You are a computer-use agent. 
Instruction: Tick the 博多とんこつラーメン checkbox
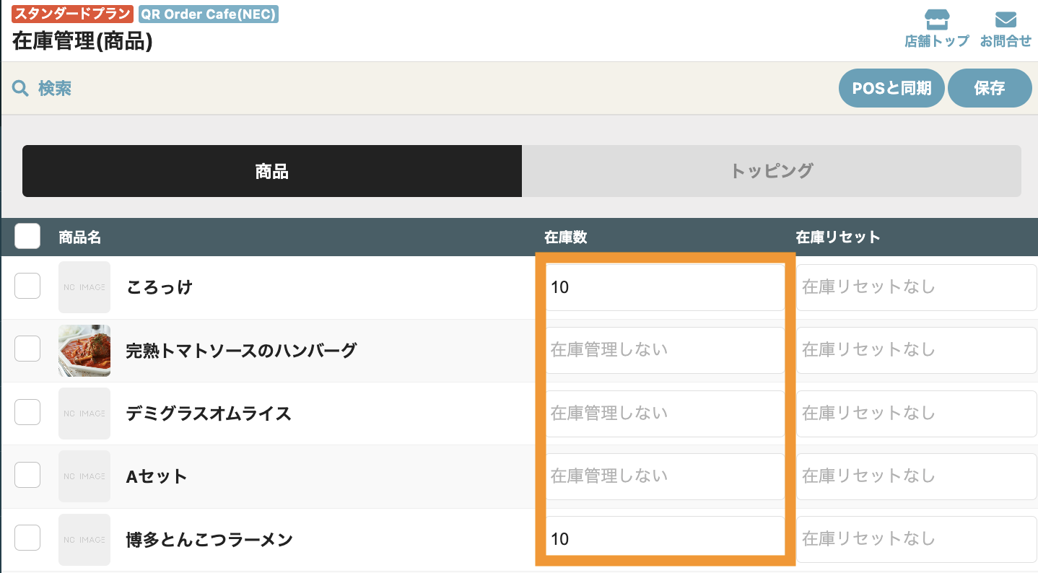pos(27,538)
